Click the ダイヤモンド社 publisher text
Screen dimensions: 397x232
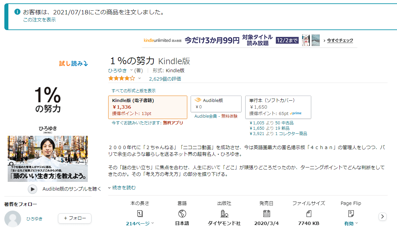pos(224,223)
